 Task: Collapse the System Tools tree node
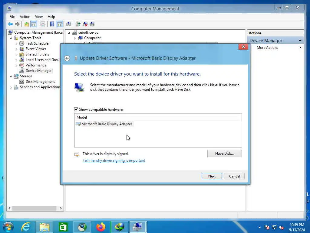click(11, 38)
